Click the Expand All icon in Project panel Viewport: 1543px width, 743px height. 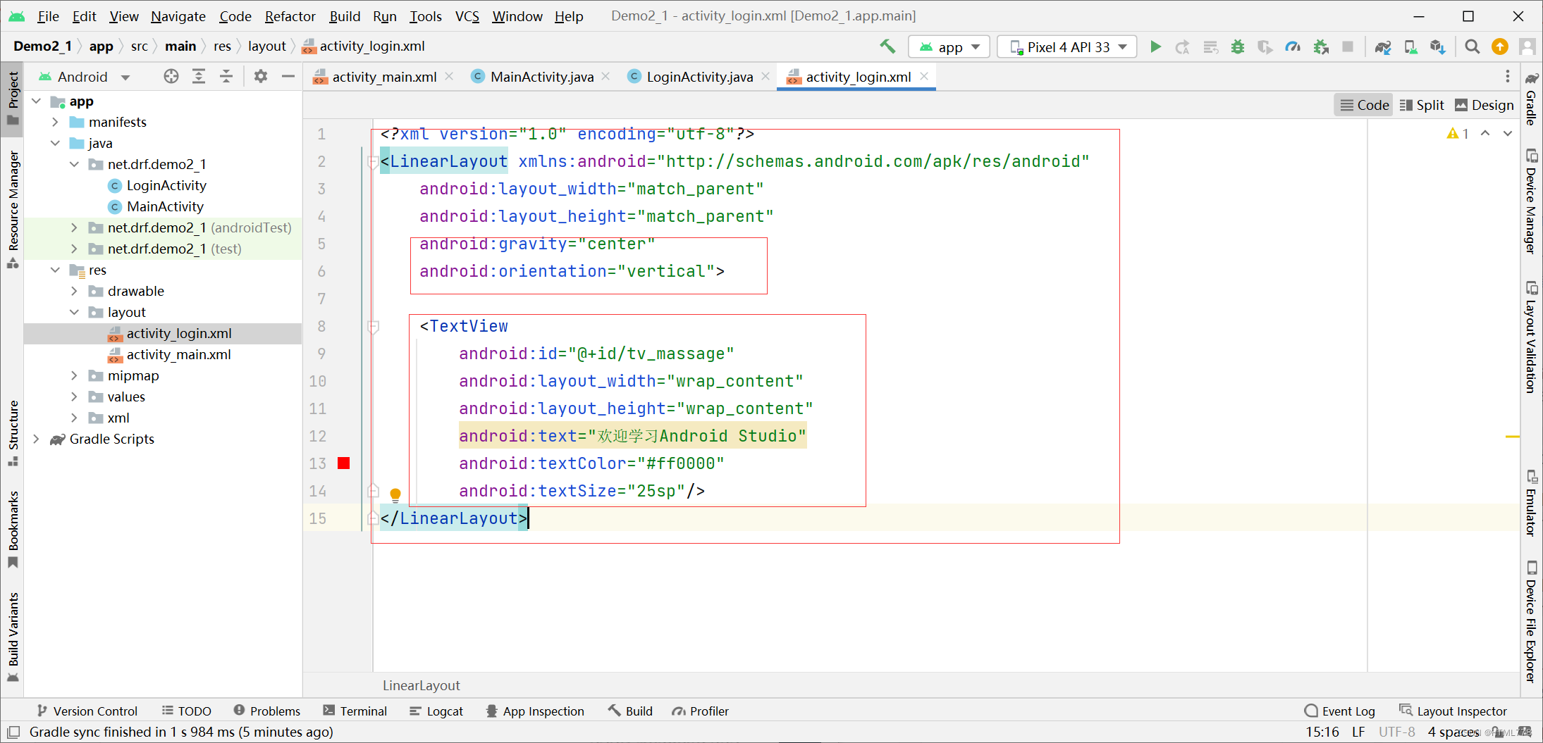(199, 76)
